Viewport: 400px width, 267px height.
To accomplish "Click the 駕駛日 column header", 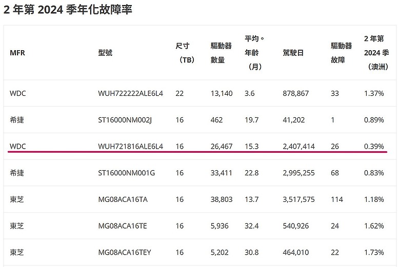I will pyautogui.click(x=293, y=53).
